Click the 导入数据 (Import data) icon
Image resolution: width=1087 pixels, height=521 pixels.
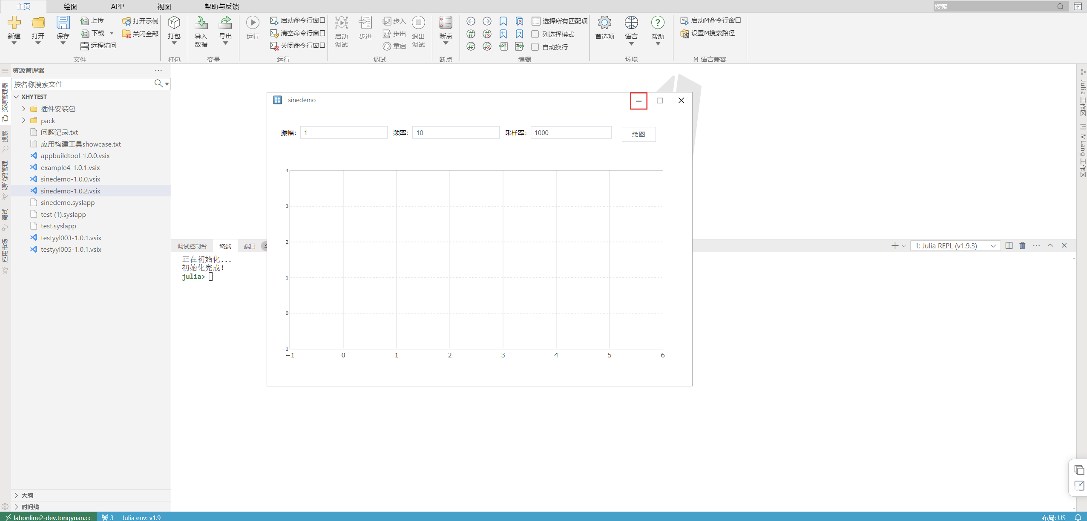click(x=201, y=23)
